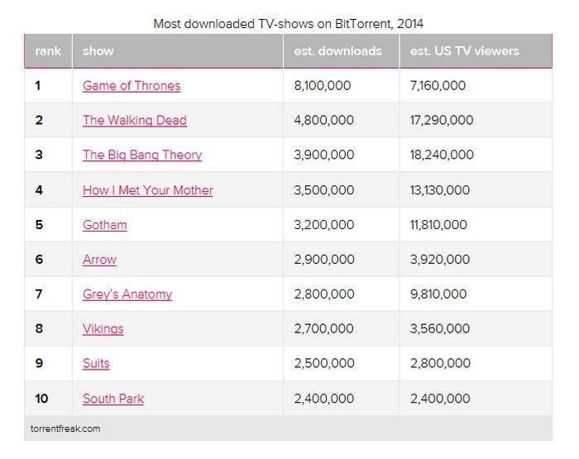Open the Gotham show link

click(105, 224)
